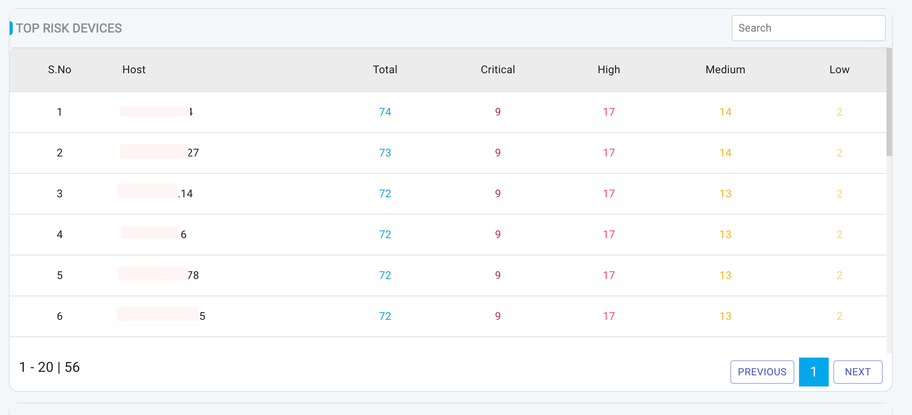The height and width of the screenshot is (415, 912).
Task: Sort by the Total column header
Action: [x=384, y=70]
